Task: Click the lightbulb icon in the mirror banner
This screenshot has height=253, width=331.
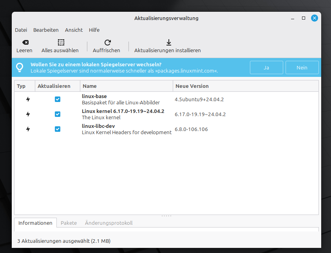Action: pyautogui.click(x=20, y=67)
